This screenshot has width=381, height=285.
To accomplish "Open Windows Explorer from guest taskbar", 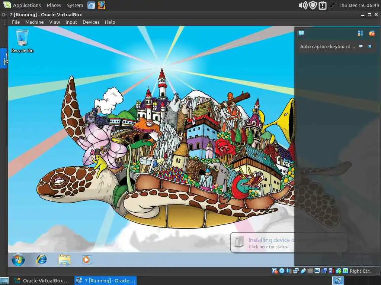I will [x=64, y=260].
